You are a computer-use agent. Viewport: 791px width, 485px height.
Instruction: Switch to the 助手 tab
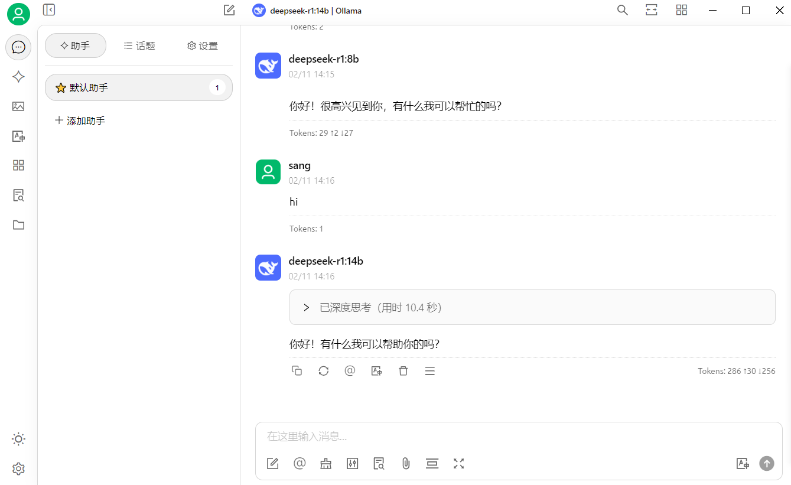(x=76, y=45)
